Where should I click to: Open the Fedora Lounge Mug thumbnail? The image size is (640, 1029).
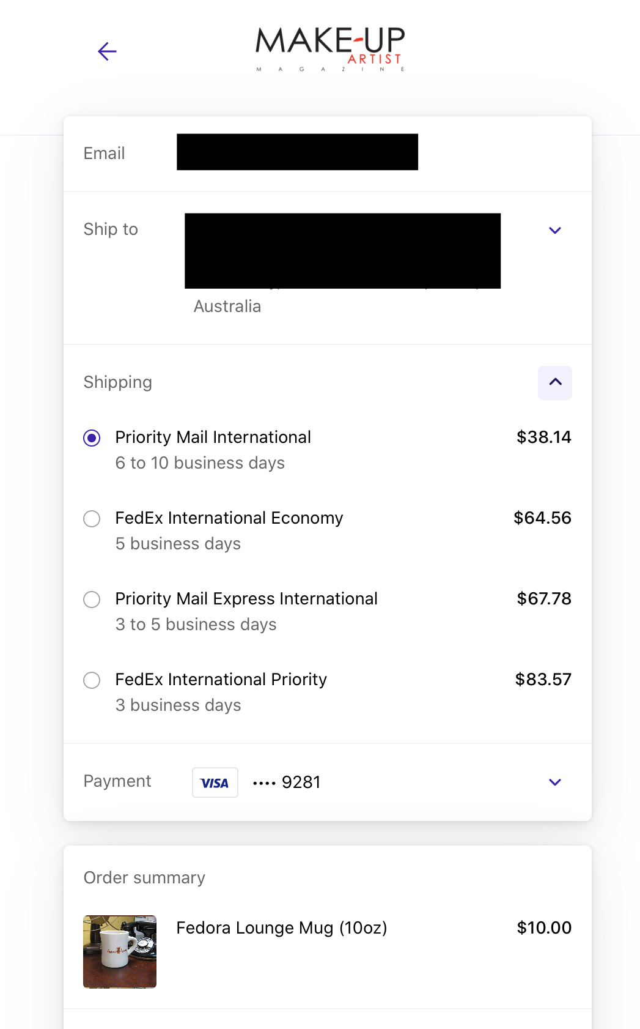(x=120, y=952)
